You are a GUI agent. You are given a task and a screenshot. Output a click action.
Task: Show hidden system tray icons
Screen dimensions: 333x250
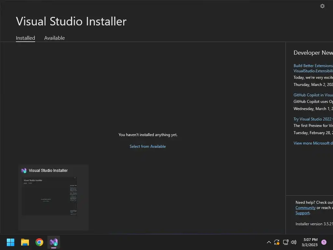click(x=269, y=242)
